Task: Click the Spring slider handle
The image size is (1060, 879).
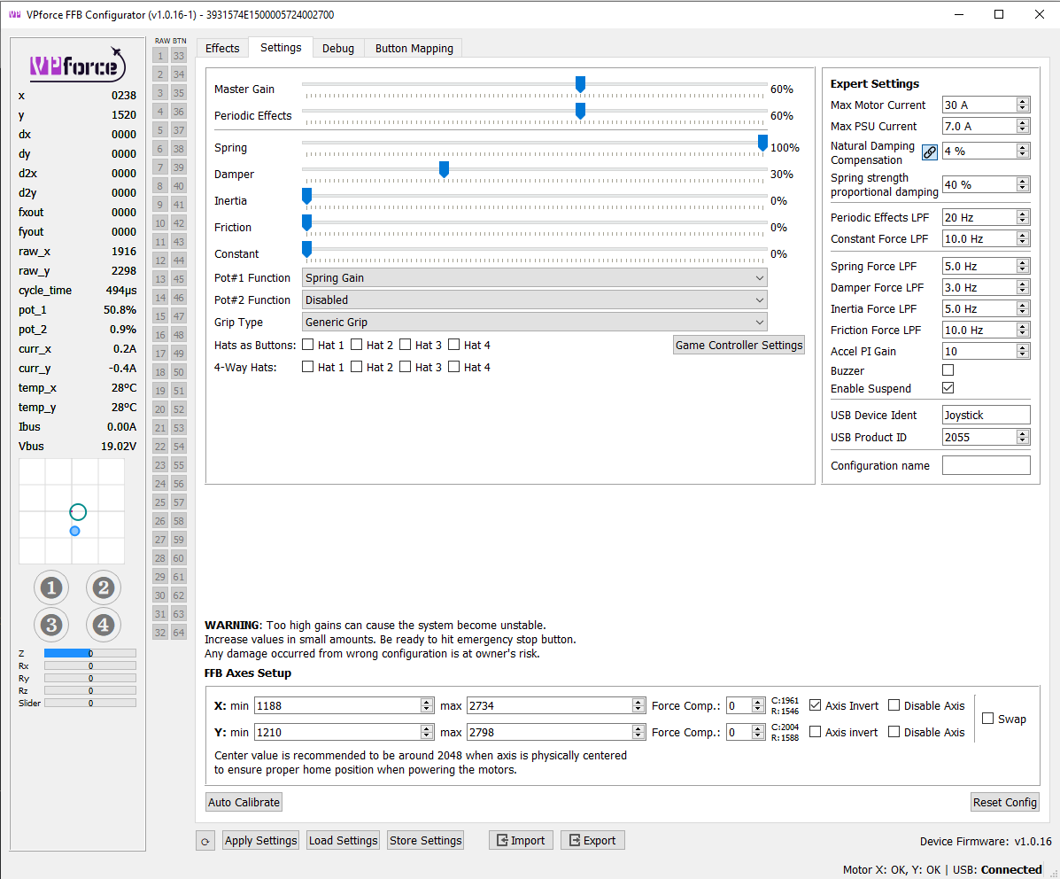Action: coord(762,144)
